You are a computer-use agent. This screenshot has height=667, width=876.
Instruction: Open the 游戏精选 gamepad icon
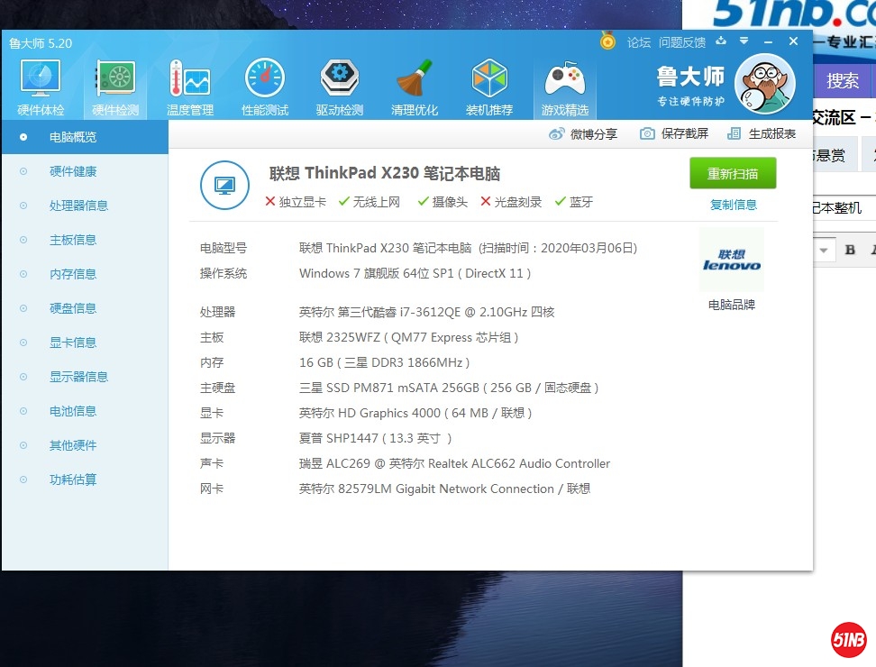click(565, 87)
